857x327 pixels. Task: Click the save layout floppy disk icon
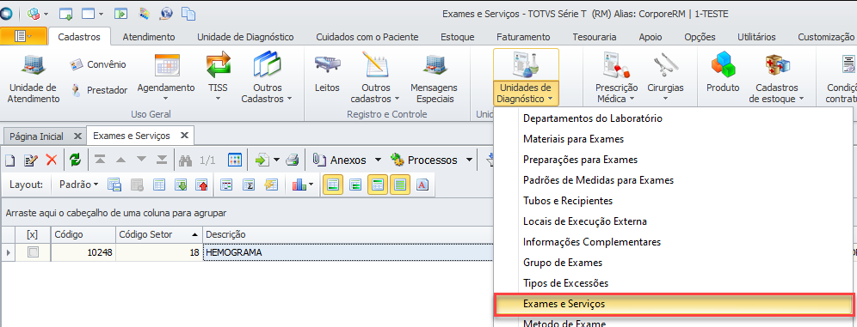114,185
